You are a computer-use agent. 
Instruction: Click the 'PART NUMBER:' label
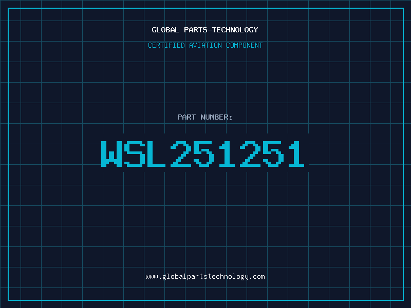coord(205,117)
